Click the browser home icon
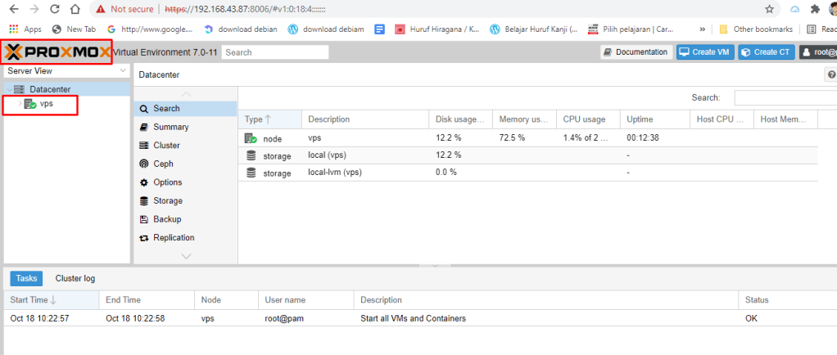 click(x=75, y=9)
